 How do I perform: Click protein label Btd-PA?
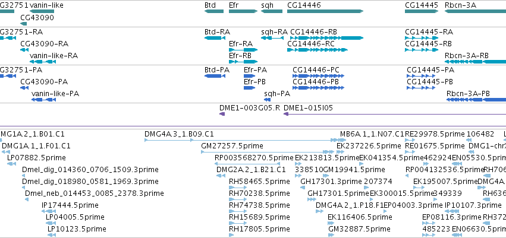click(217, 70)
